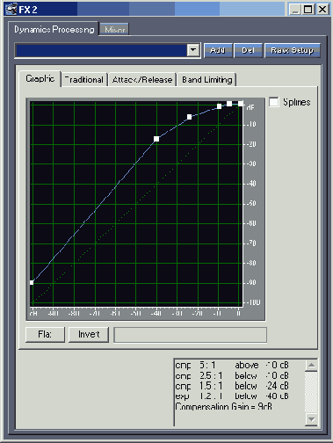Open Rack Setup

point(292,50)
